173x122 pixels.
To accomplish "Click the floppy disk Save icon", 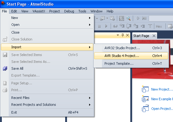I will 5,55.
